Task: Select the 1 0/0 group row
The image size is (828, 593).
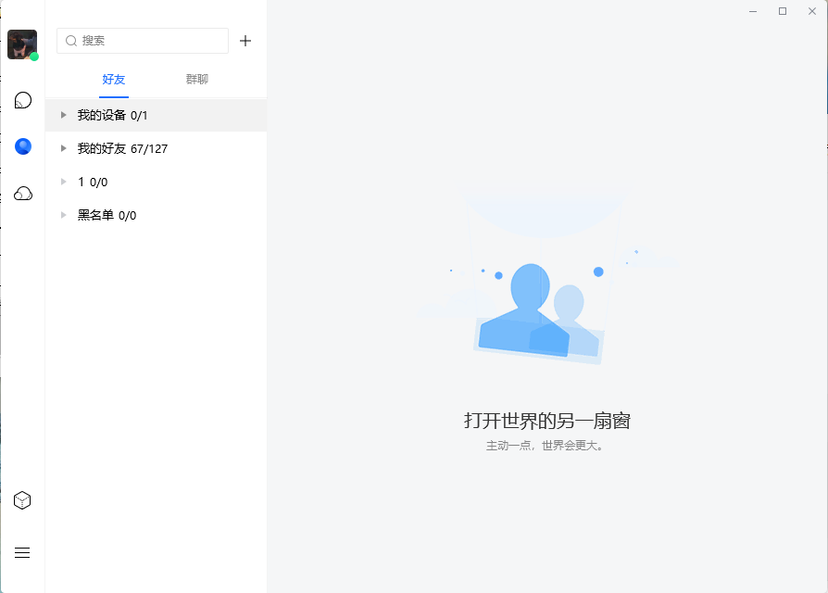Action: tap(157, 182)
